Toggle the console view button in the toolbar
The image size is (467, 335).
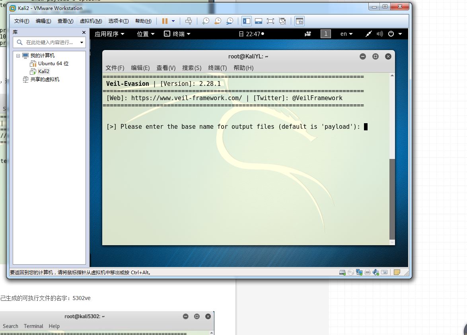299,21
